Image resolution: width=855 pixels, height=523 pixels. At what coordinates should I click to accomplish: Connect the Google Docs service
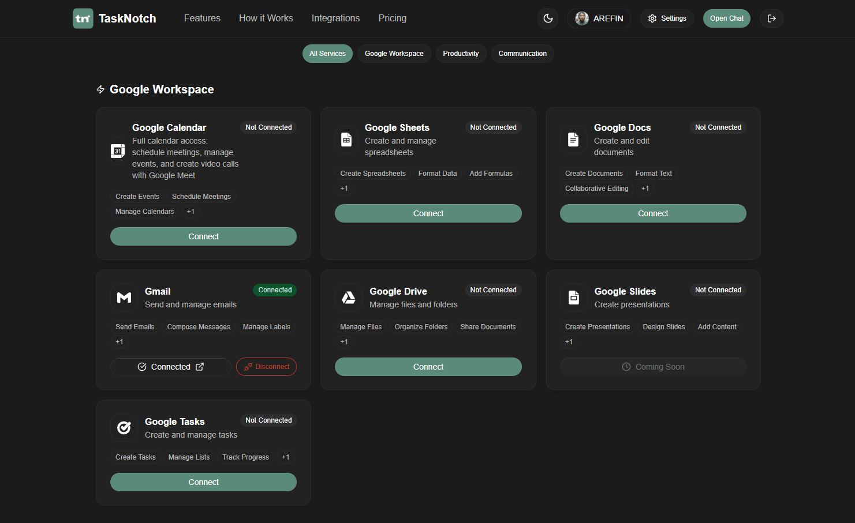[653, 213]
